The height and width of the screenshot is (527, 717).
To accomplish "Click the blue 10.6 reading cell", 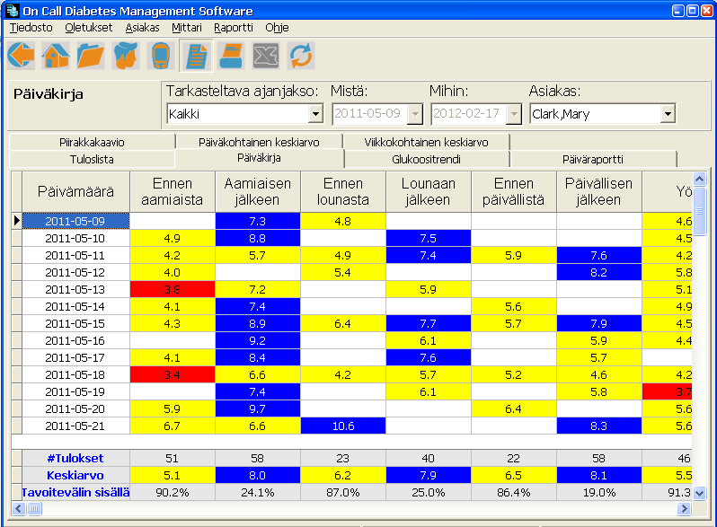I will point(343,426).
